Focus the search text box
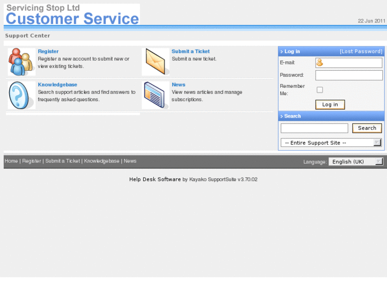The image size is (387, 290). point(314,128)
